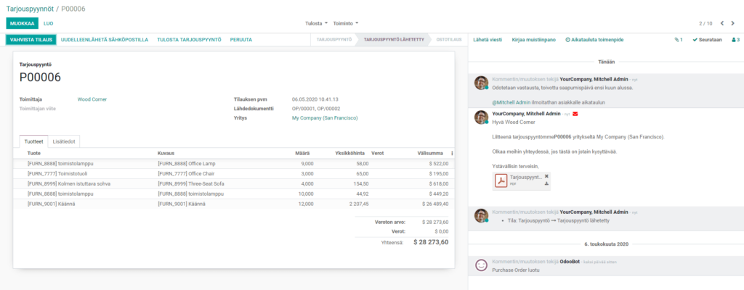Sort by the Tuote column header
744x290 pixels.
(33, 153)
